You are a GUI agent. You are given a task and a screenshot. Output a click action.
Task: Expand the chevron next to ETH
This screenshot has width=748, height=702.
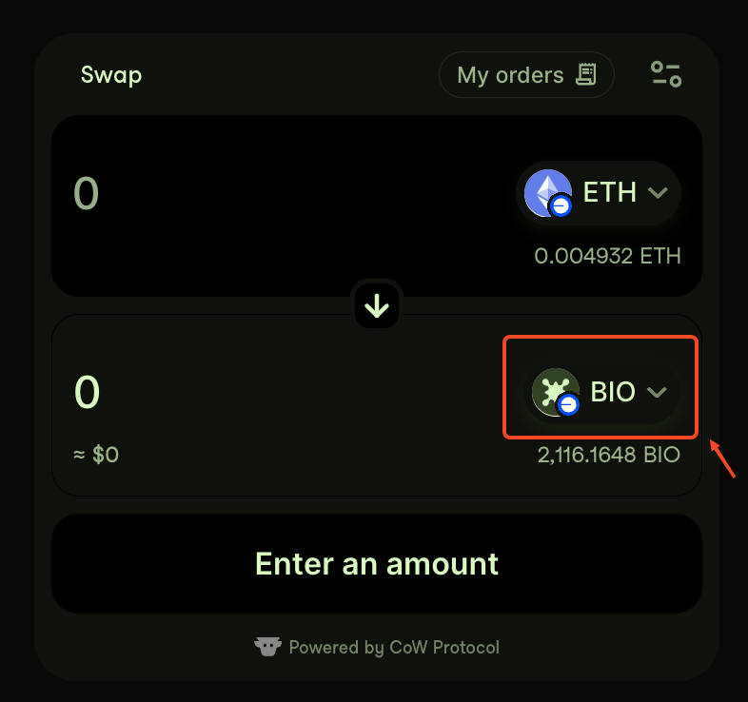pyautogui.click(x=658, y=192)
